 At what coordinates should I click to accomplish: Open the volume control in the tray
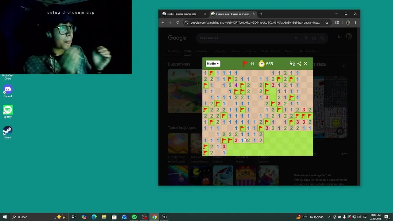point(359,217)
